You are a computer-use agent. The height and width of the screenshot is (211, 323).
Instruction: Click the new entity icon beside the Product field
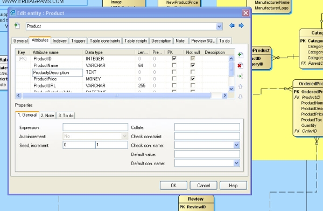coord(17,25)
